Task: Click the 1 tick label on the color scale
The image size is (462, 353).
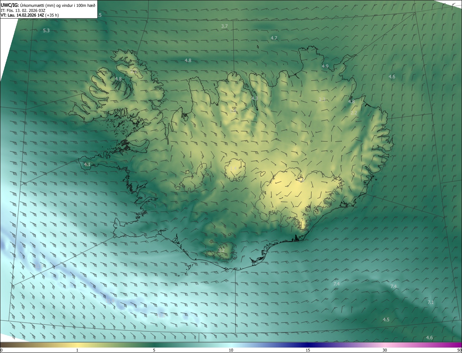Action: point(77,350)
